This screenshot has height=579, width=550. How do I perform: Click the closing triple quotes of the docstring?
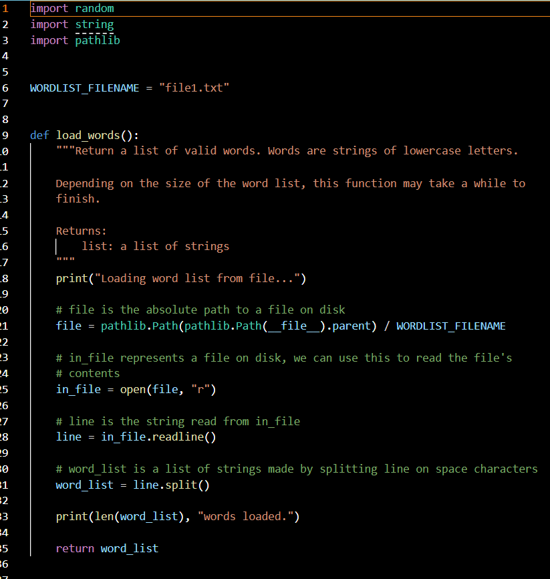tap(65, 260)
